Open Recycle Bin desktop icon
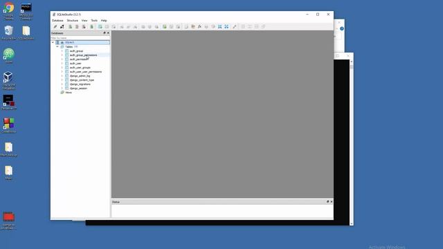The height and width of the screenshot is (249, 443). [9, 33]
